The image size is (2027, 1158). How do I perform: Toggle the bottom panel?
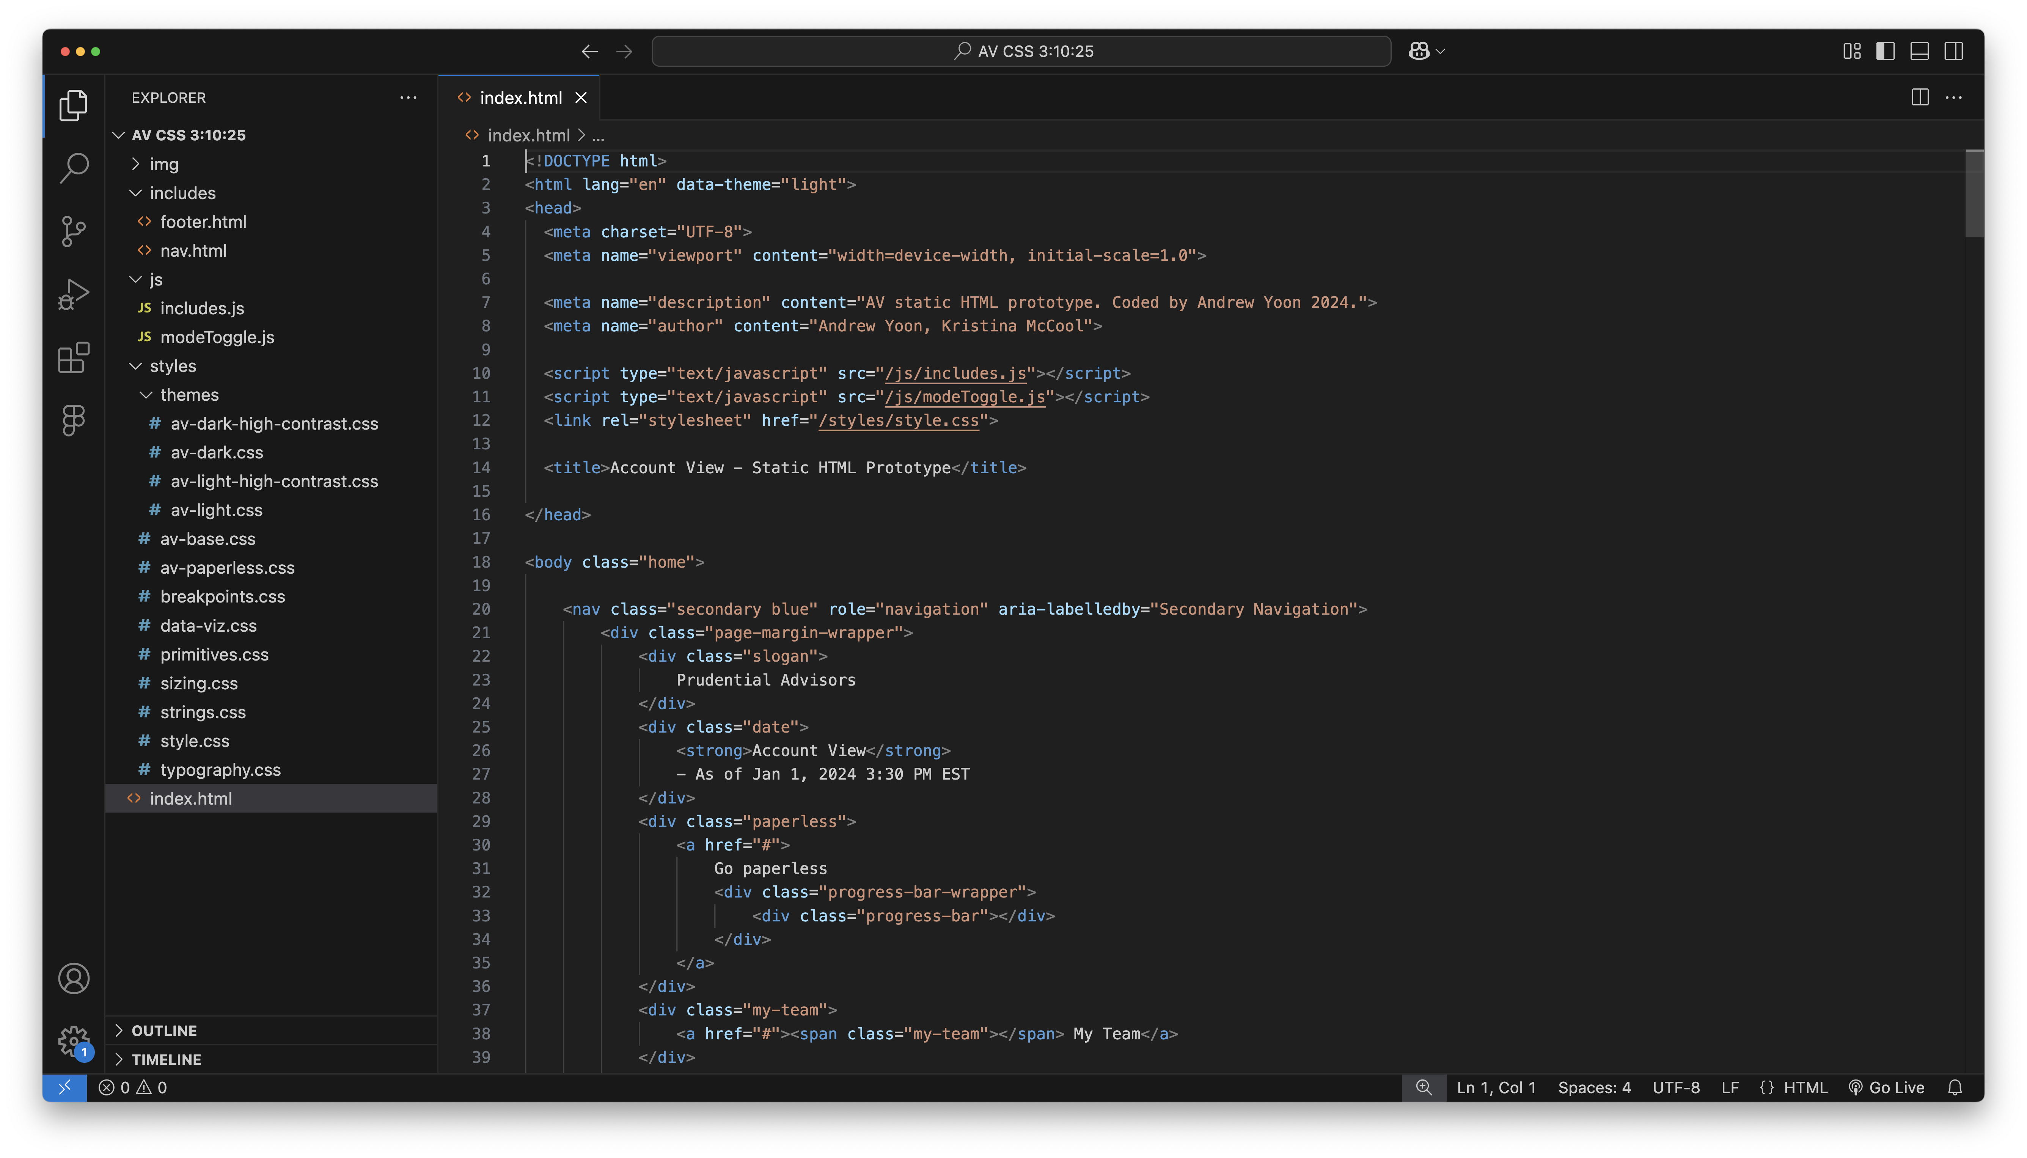tap(1920, 52)
